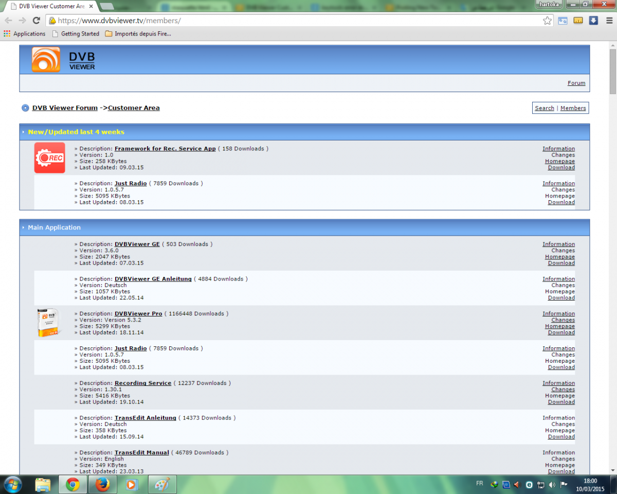Click the address bar URL field
The height and width of the screenshot is (494, 617).
298,21
